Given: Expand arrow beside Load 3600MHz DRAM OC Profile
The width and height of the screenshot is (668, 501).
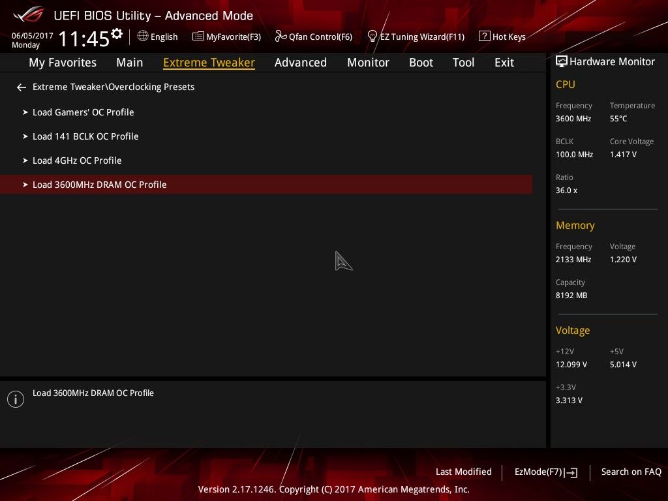Looking at the screenshot, I should (x=25, y=185).
